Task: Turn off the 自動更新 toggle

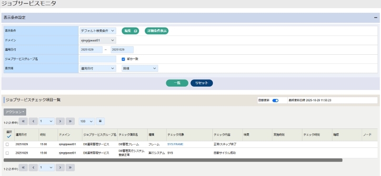Action: click(275, 100)
